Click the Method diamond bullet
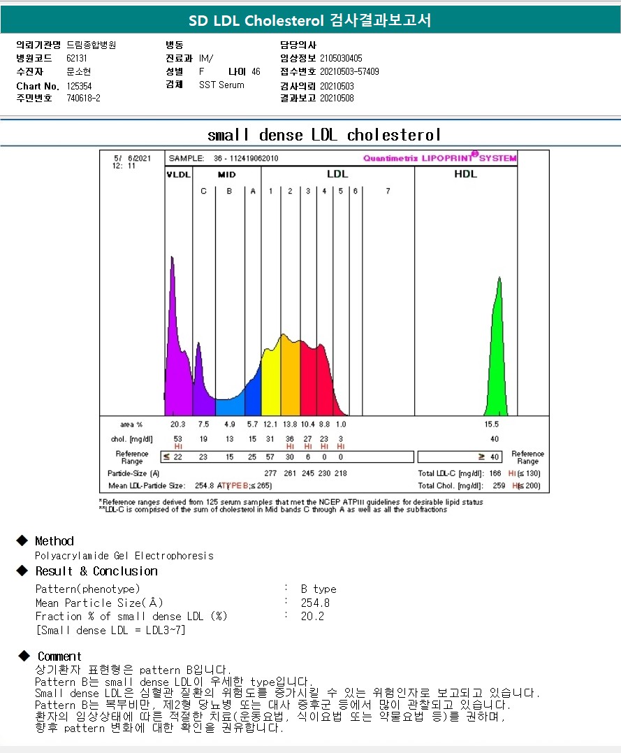Viewport: 621px width, 753px height. (22, 540)
